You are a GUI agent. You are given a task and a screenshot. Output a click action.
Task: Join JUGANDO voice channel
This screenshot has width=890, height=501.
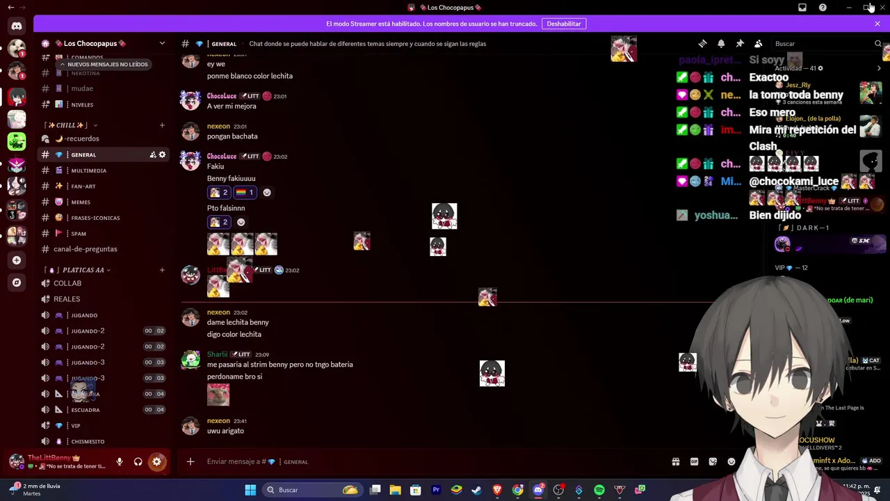coord(104,315)
